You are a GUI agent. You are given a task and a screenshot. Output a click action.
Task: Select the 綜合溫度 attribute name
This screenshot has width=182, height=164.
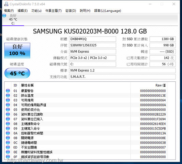pos(27,96)
